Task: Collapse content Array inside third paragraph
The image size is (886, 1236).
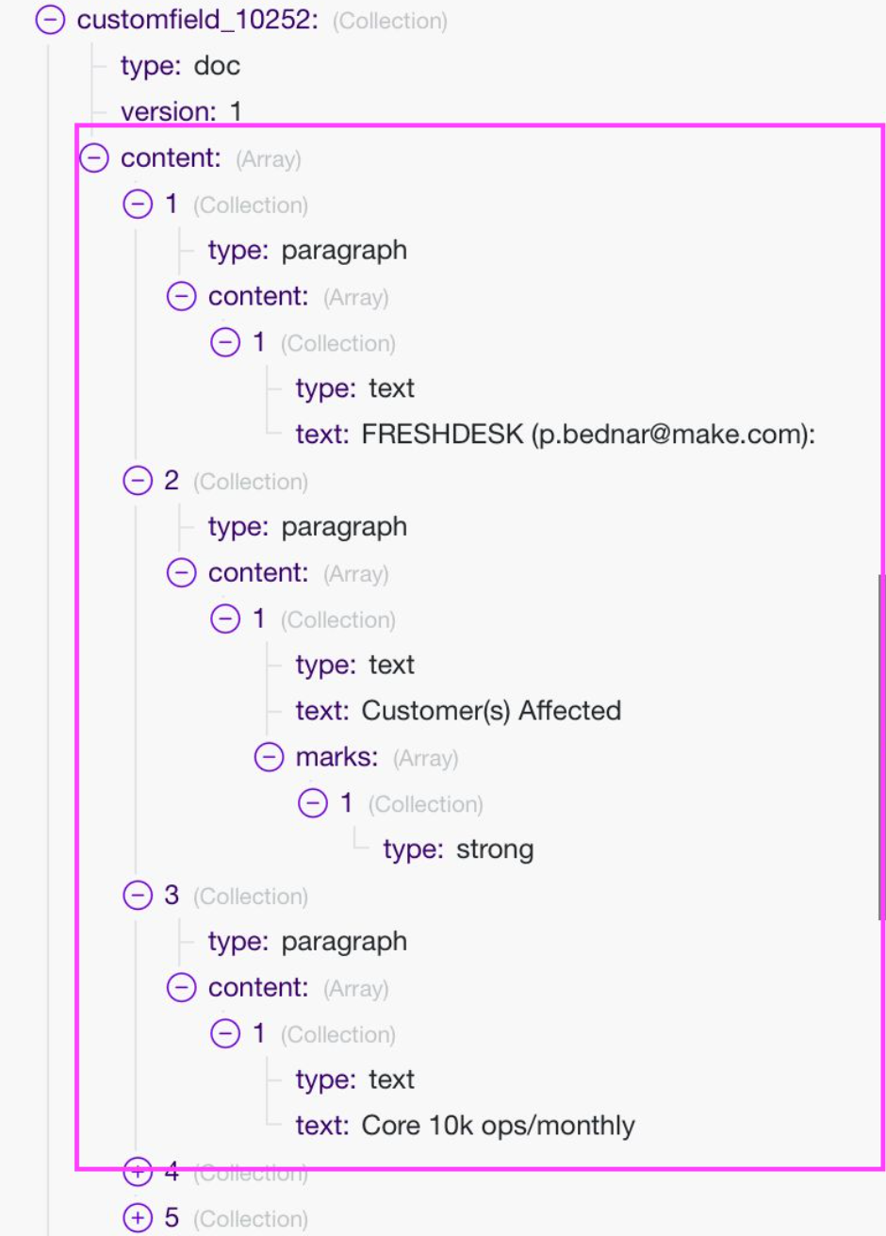Action: (181, 987)
